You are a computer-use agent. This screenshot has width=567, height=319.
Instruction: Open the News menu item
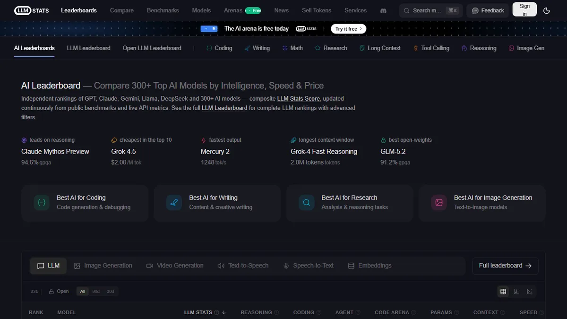tap(282, 10)
